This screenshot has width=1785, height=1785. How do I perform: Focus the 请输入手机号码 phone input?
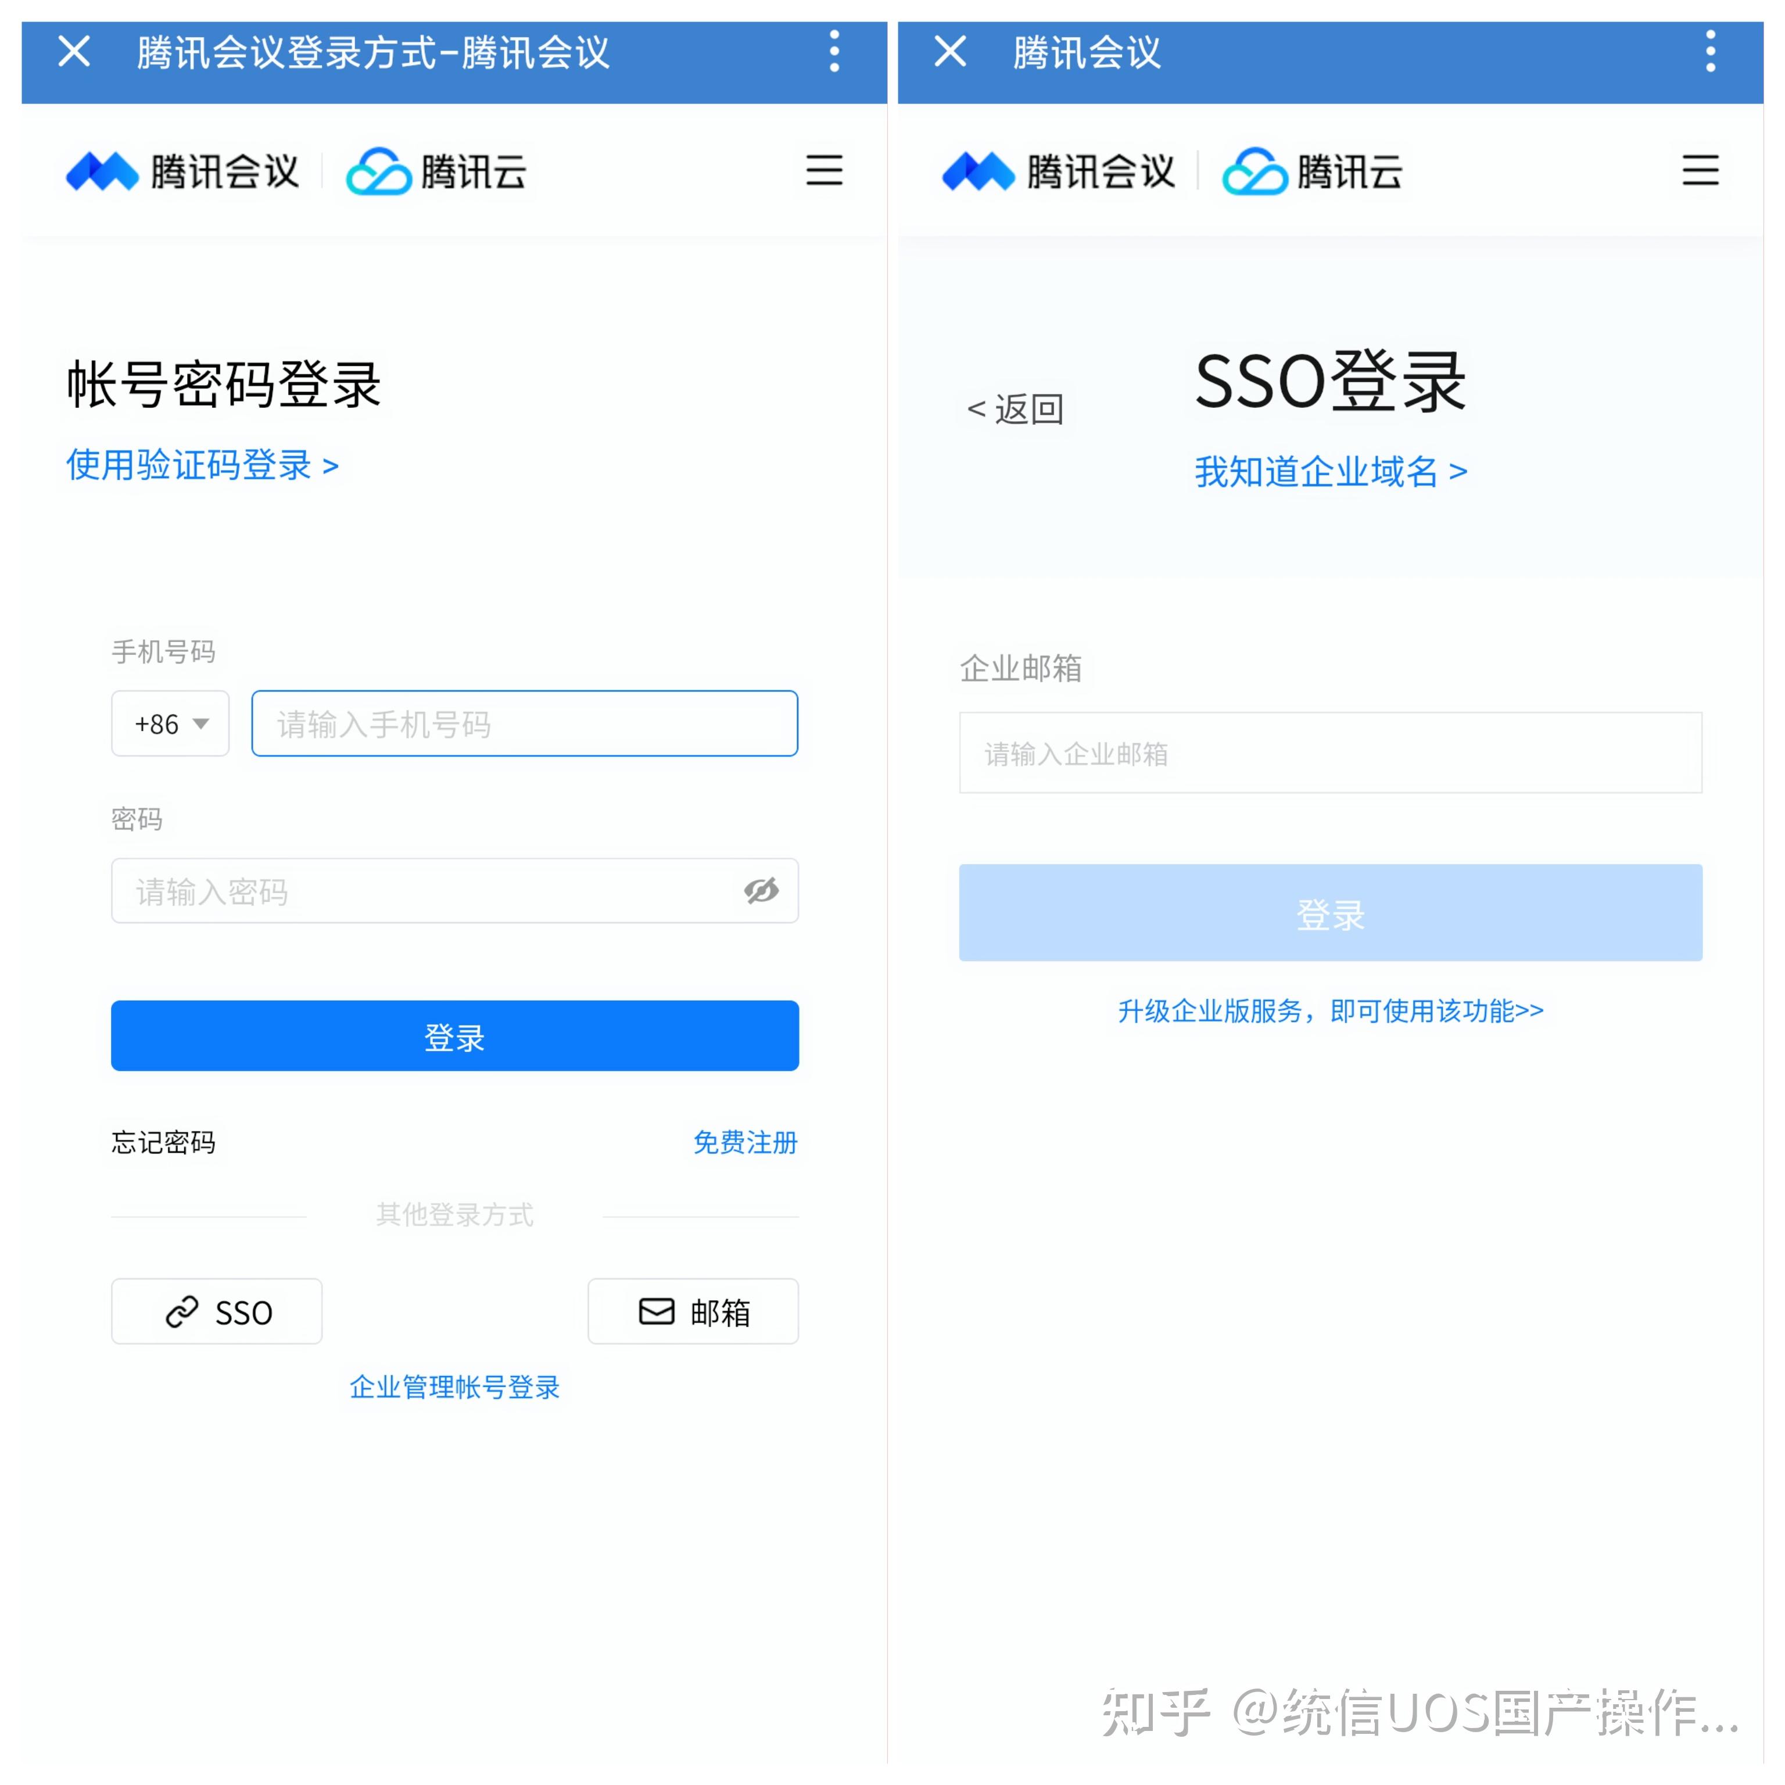(525, 723)
